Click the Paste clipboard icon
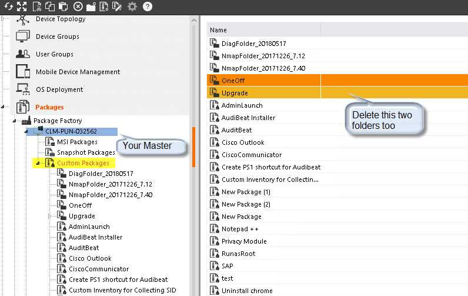Screen dimensions: 468x296 pyautogui.click(x=63, y=6)
